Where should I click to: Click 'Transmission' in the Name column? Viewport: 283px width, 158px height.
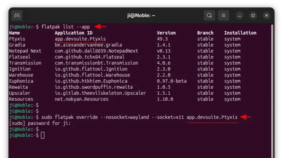(25, 63)
